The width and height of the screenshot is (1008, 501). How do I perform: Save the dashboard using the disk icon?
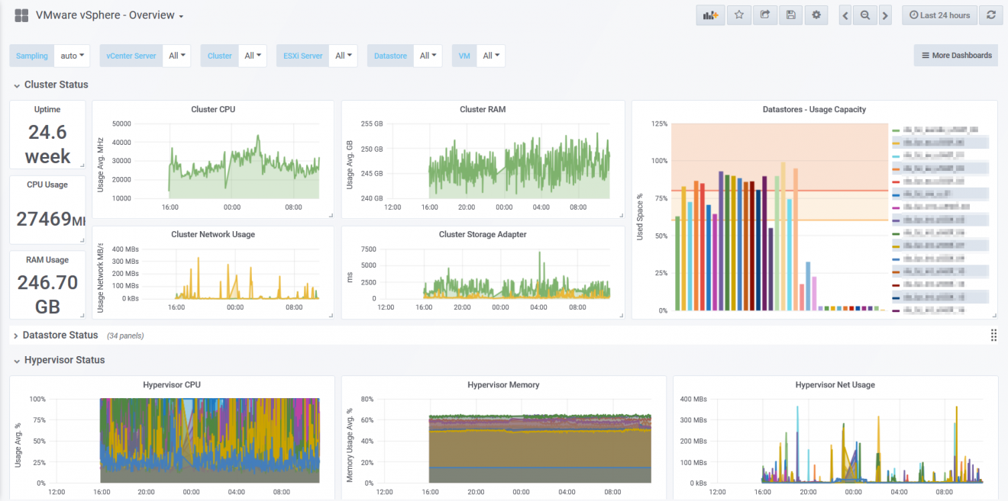790,14
